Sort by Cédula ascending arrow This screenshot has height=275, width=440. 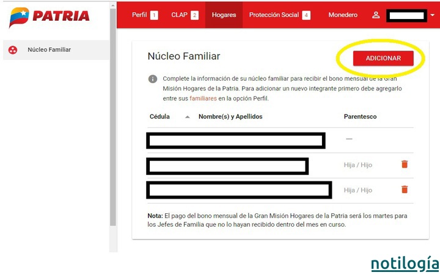pyautogui.click(x=187, y=117)
